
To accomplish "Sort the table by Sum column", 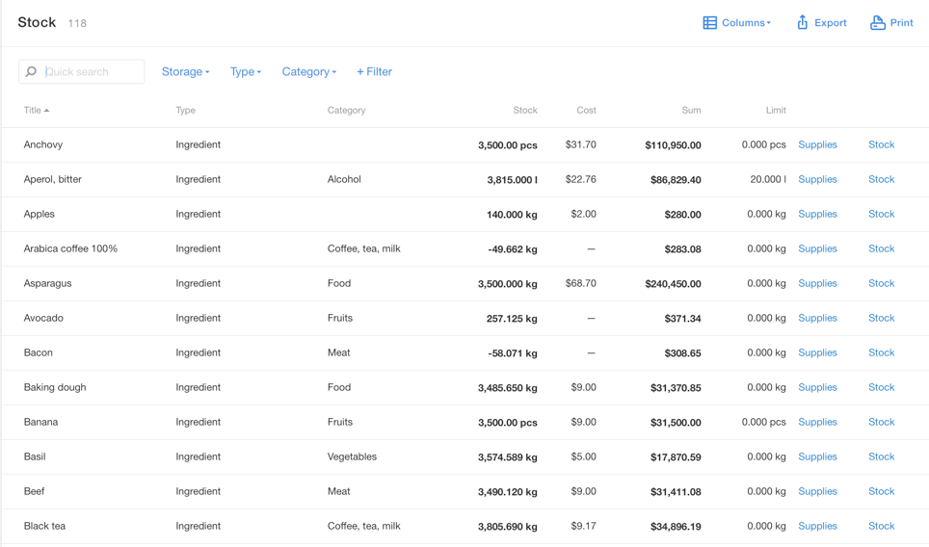I will pos(691,110).
